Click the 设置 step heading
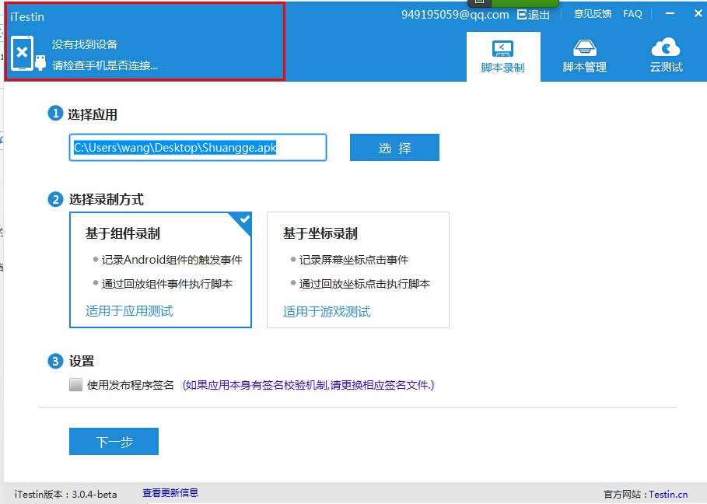Viewport: 707px width, 504px height. point(82,361)
